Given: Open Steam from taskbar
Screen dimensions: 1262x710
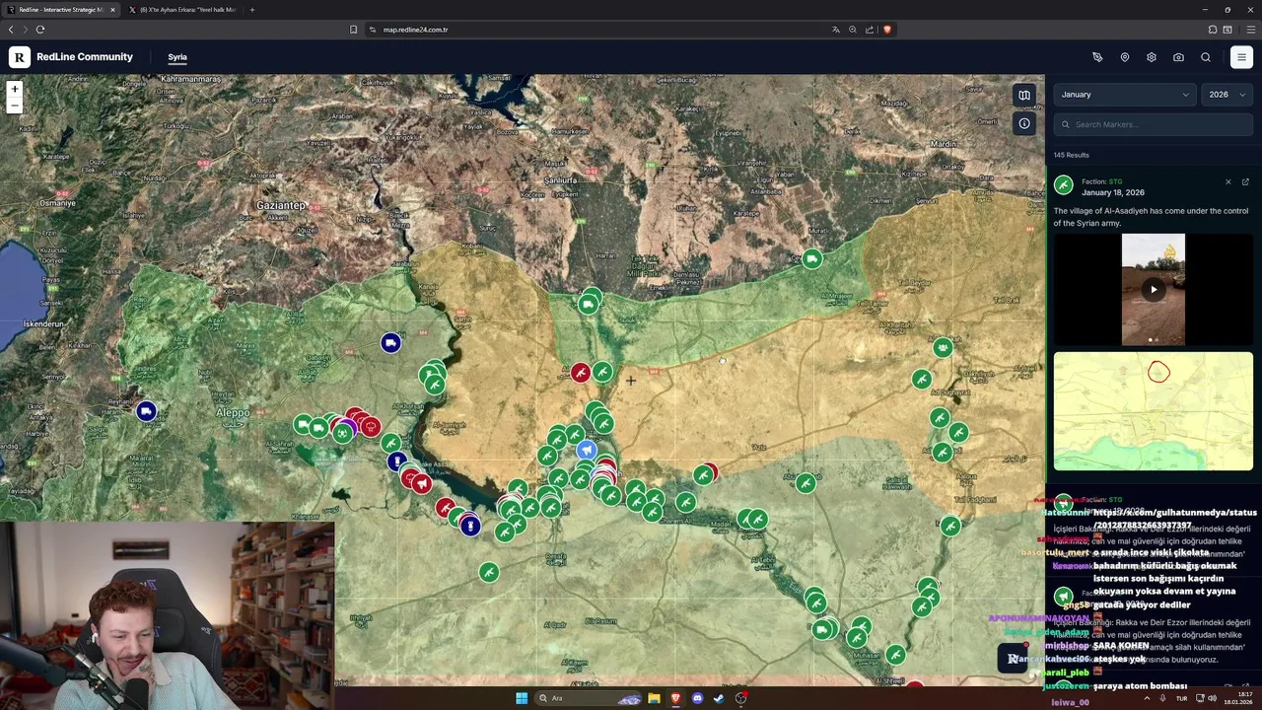Looking at the screenshot, I should 719,698.
